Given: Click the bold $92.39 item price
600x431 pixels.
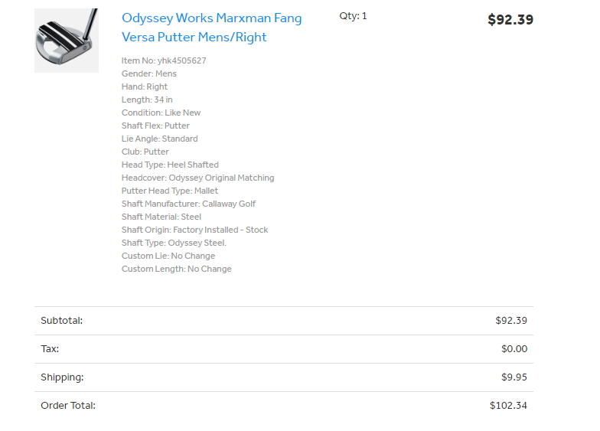Looking at the screenshot, I should [x=510, y=20].
